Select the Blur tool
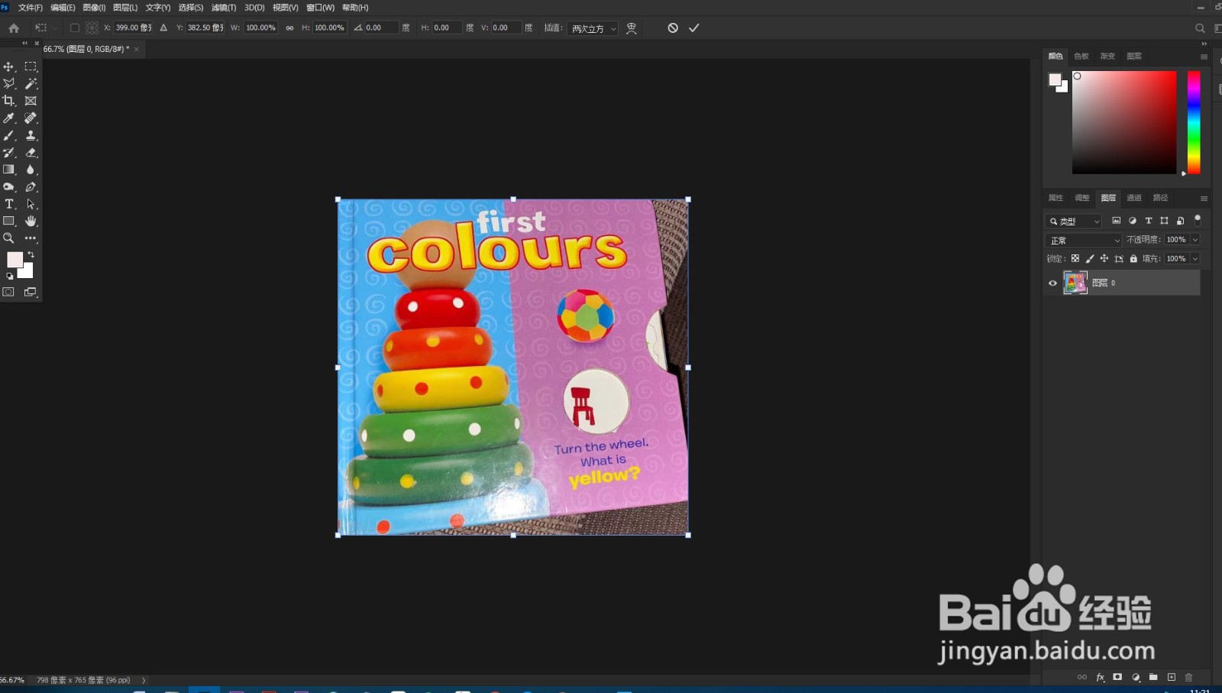Viewport: 1222px width, 693px height. tap(31, 170)
